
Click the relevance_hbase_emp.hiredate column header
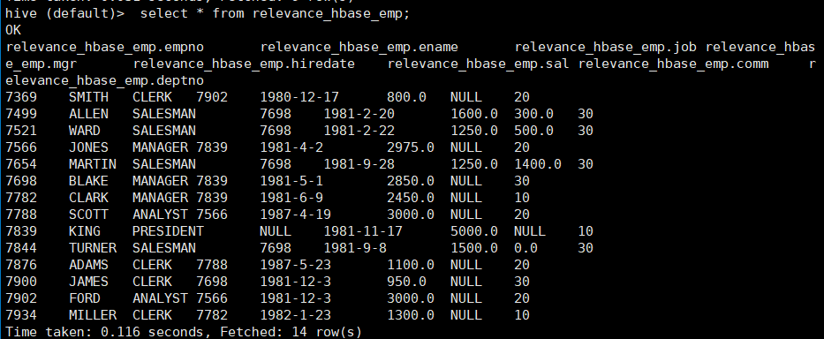click(244, 64)
